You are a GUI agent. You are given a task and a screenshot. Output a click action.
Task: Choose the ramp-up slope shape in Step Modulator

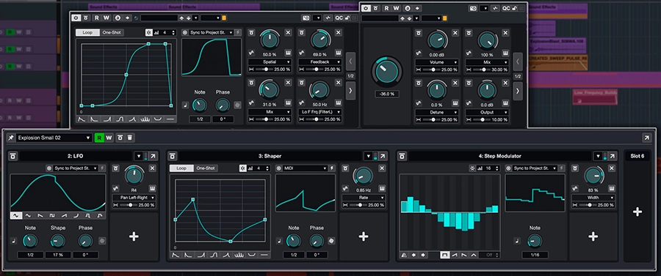pyautogui.click(x=455, y=255)
